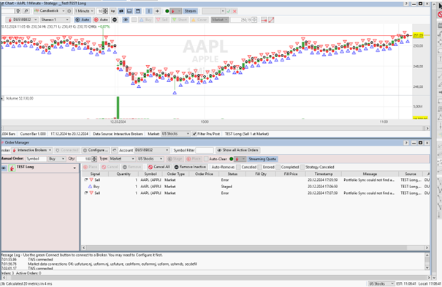The width and height of the screenshot is (442, 287).
Task: Open the Type Market dropdown in Manual Order
Action: point(122,159)
